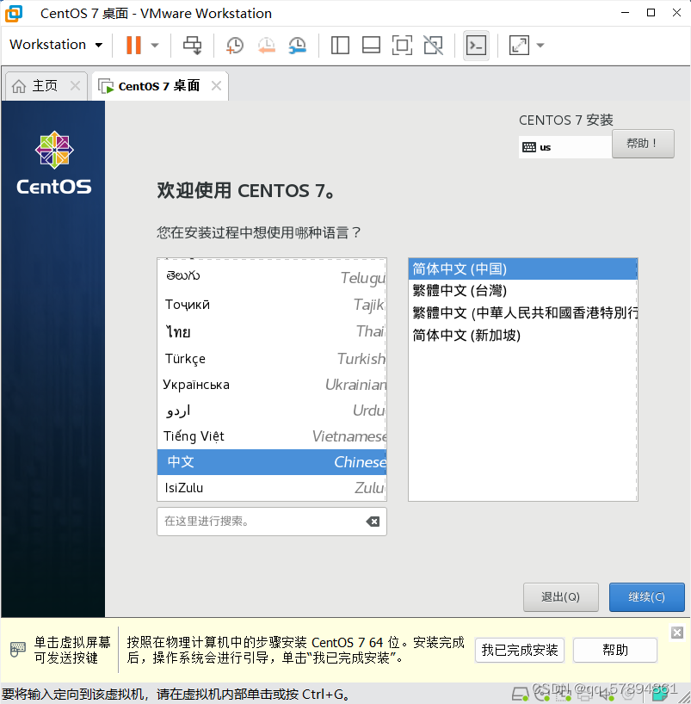The image size is (691, 704).
Task: Click the CentOS logo in the sidebar
Action: tap(54, 163)
